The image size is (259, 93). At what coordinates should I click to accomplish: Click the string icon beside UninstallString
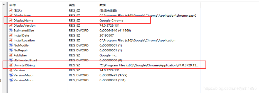point(11,65)
